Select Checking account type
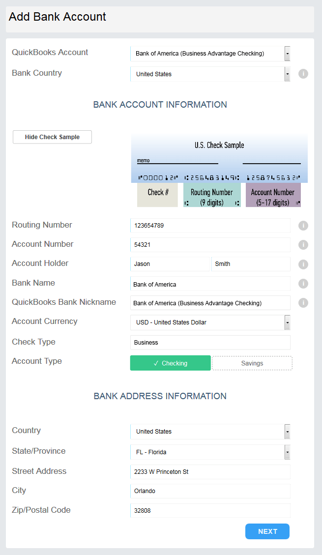The height and width of the screenshot is (555, 322). pyautogui.click(x=171, y=363)
